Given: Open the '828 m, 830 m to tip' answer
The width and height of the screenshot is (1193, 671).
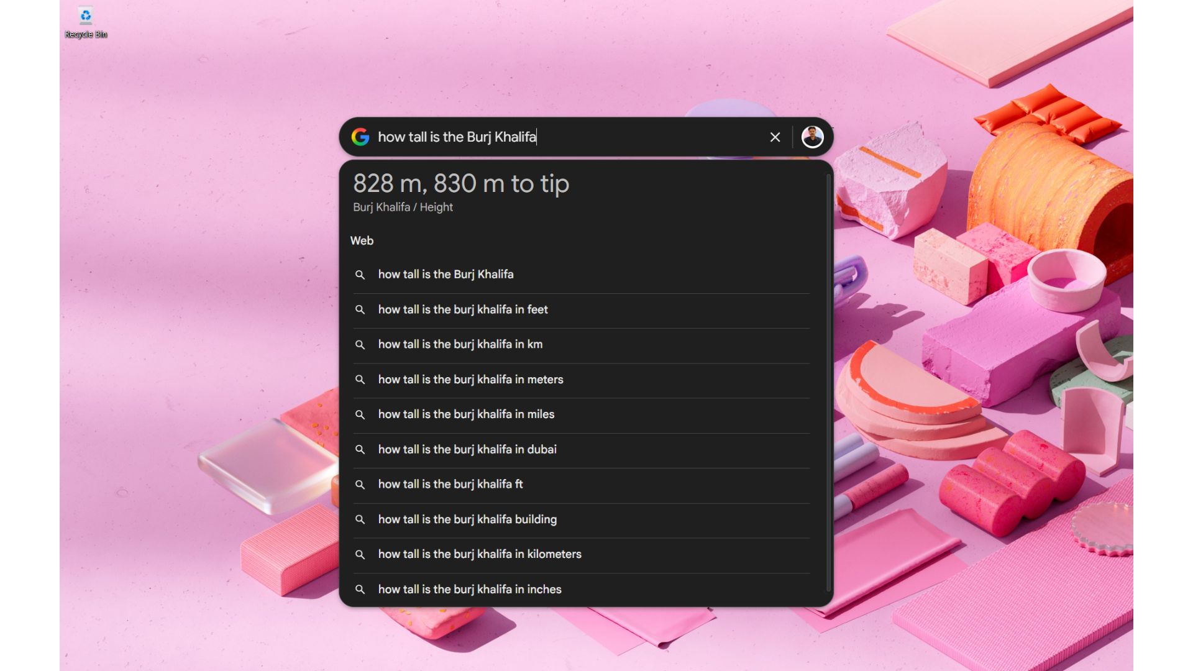Looking at the screenshot, I should tap(461, 184).
